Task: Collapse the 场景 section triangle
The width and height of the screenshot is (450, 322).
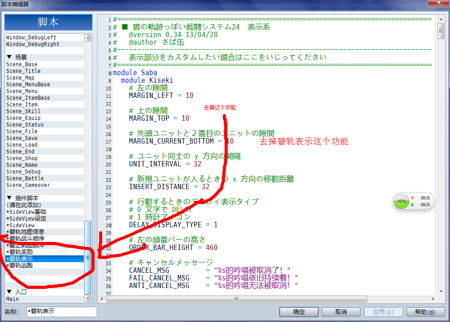Action: [x=9, y=57]
